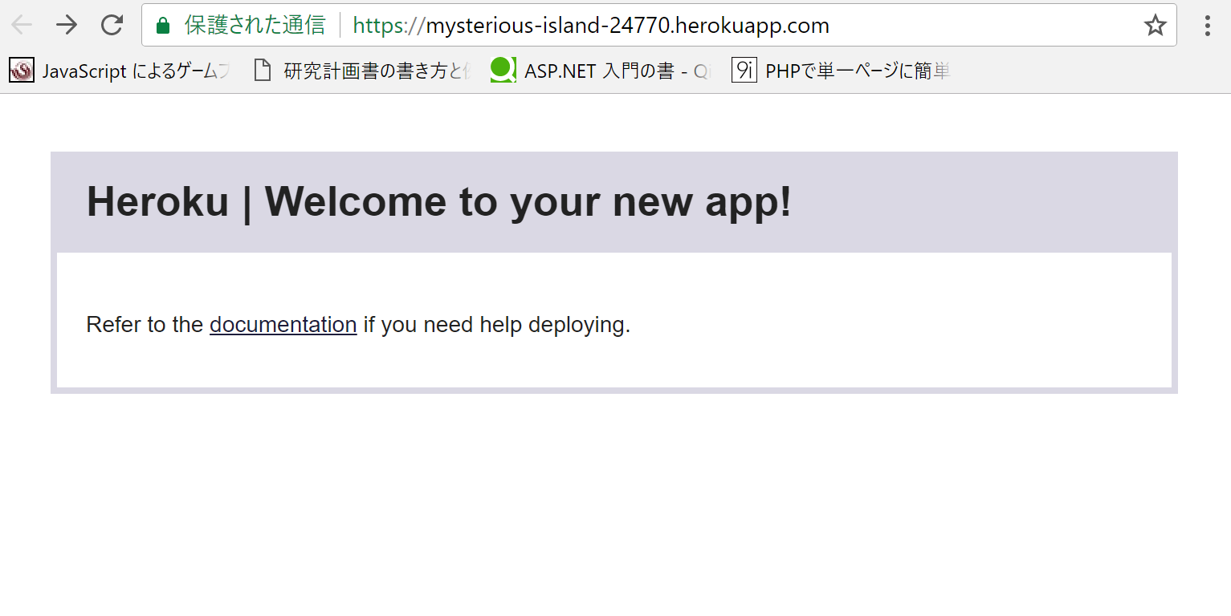Screen dimensions: 1231x616
Task: Click the green padlock security icon
Action: (x=161, y=25)
